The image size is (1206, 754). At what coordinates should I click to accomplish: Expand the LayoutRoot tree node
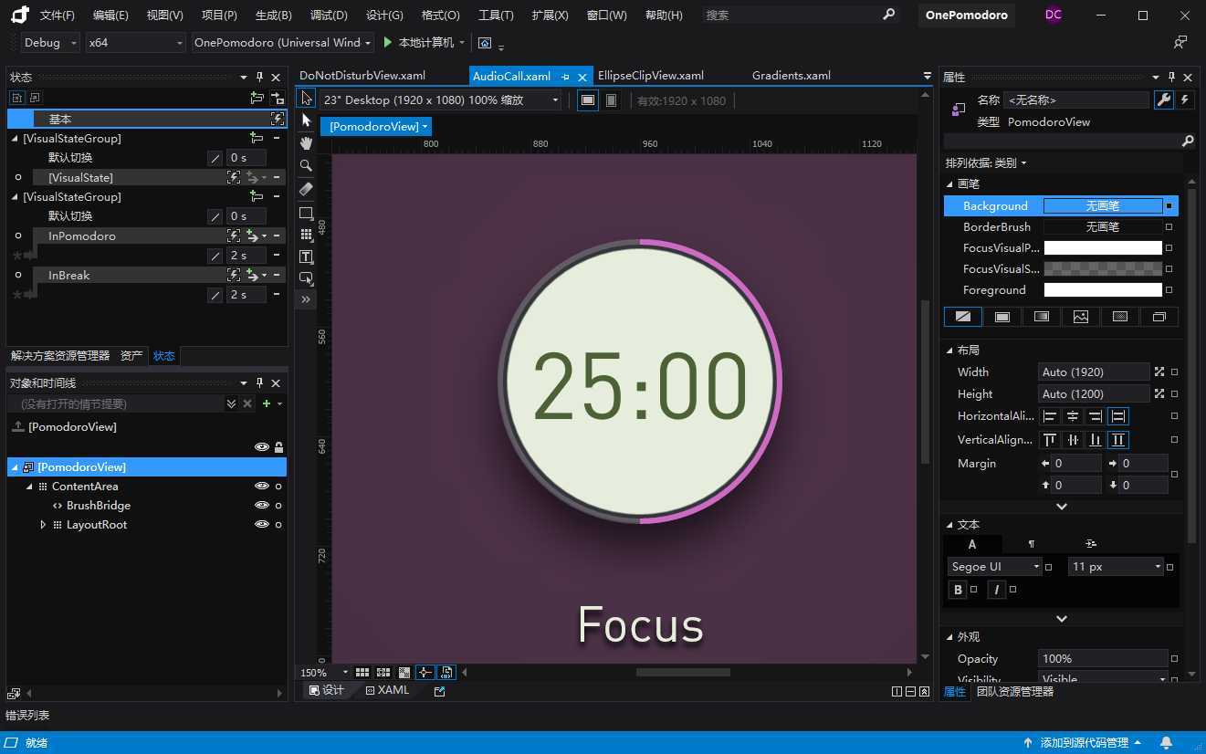[43, 525]
